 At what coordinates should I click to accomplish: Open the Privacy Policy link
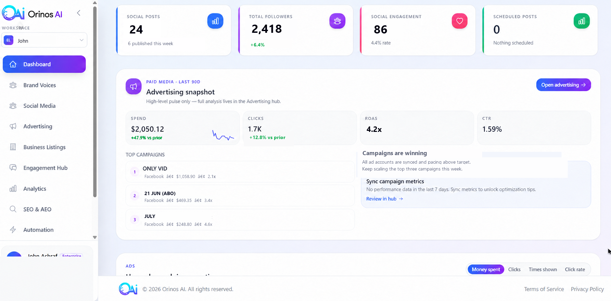pyautogui.click(x=587, y=289)
